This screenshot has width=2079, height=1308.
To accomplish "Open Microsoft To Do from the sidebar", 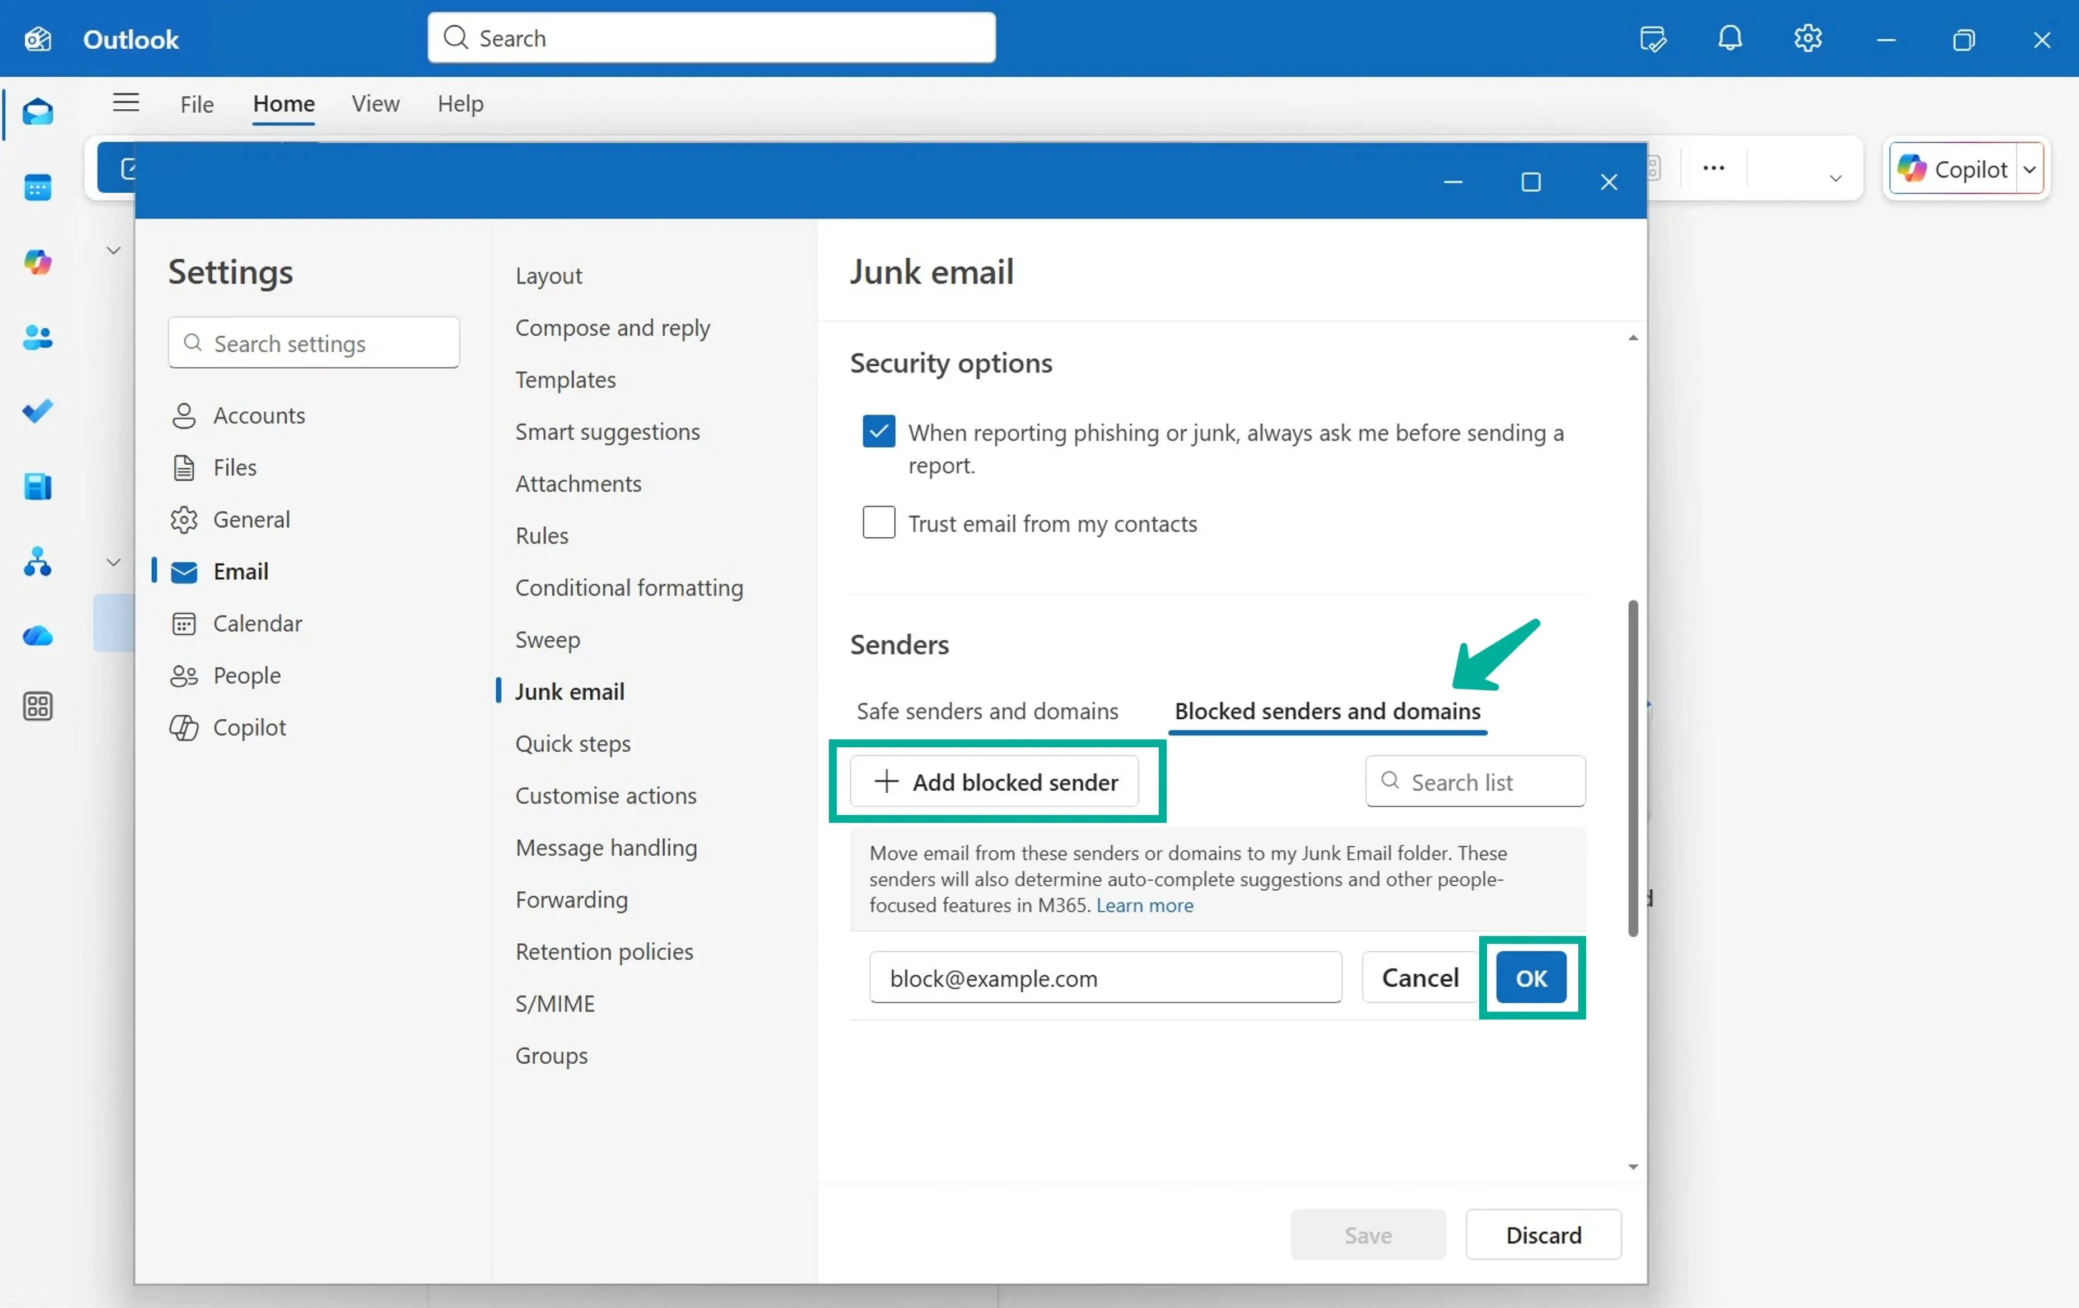I will (x=38, y=411).
